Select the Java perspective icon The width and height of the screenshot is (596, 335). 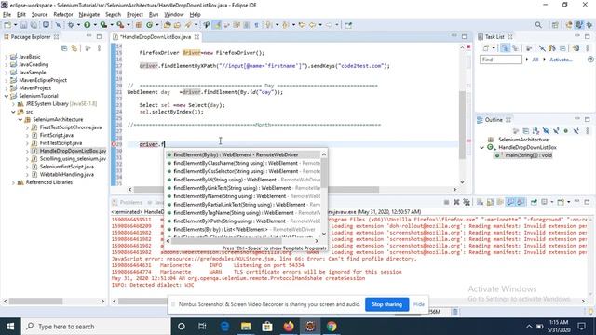pos(578,25)
